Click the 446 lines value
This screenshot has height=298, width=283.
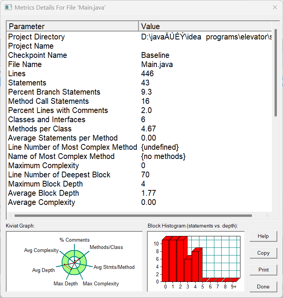point(147,74)
